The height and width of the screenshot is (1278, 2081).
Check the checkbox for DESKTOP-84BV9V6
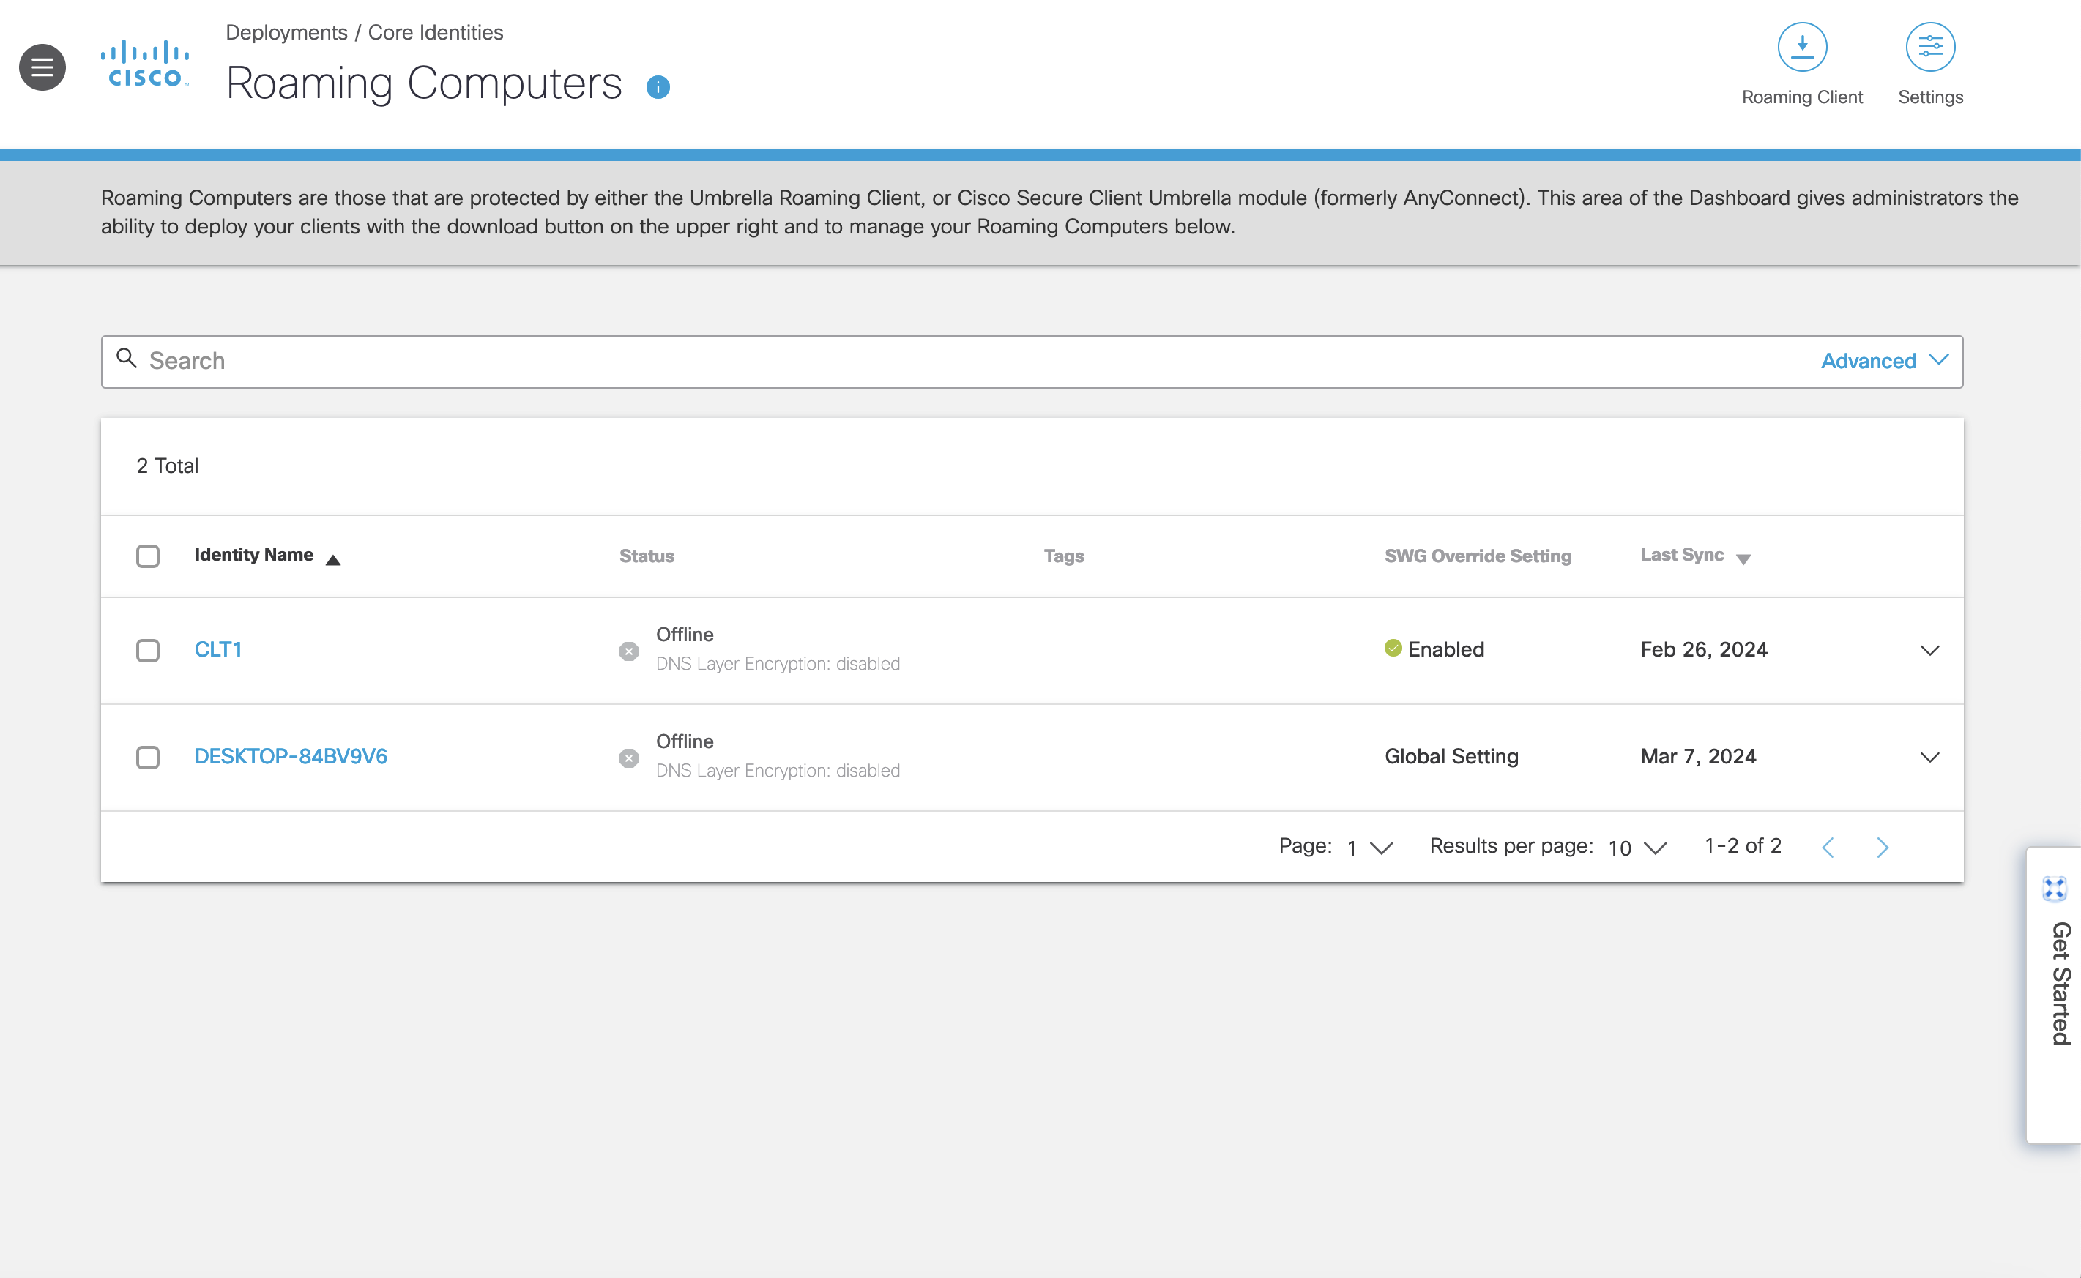[148, 758]
